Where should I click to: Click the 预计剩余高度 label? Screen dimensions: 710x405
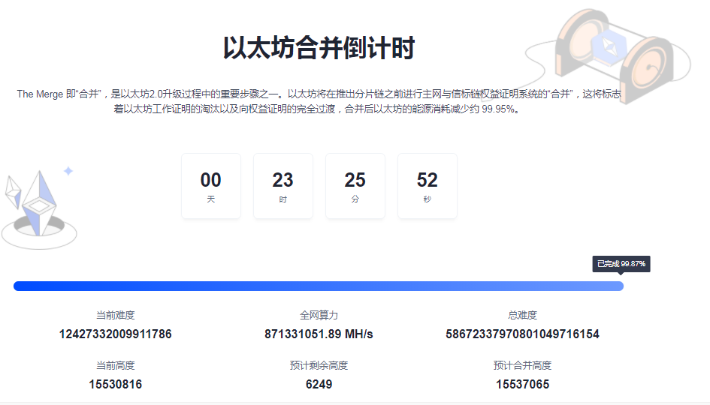pos(319,365)
